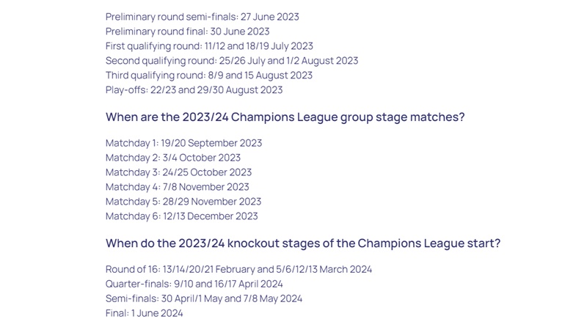Click Matchday 3: 24/25 October 2023

(x=178, y=172)
